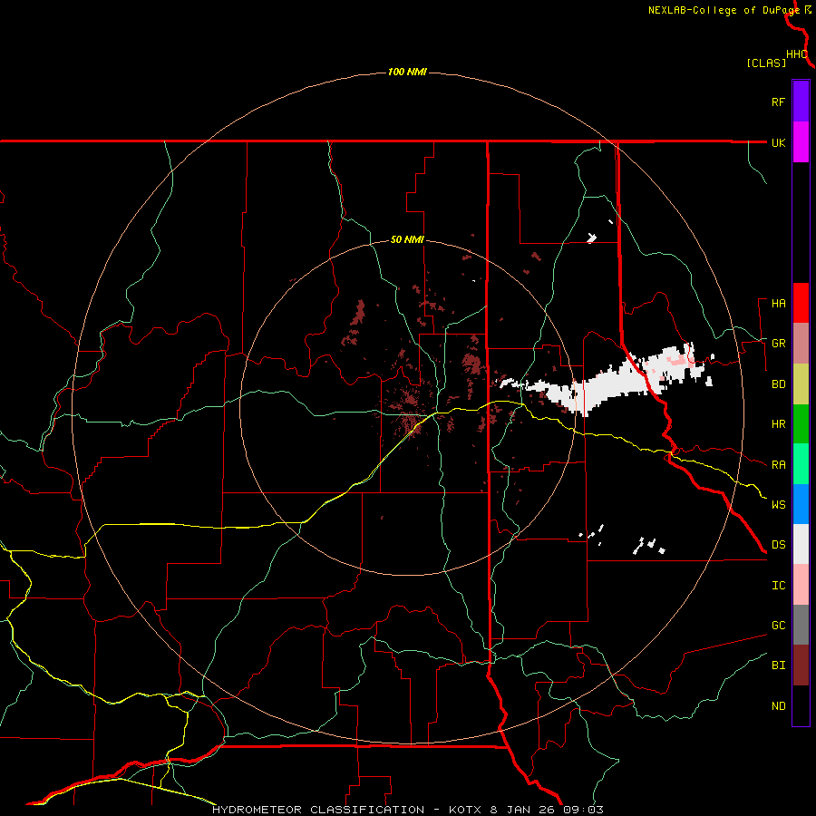
Task: Click the BD yellow legend color swatch
Action: point(801,384)
